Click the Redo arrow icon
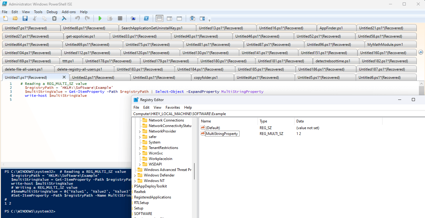The width and height of the screenshot is (425, 218). [x=87, y=18]
